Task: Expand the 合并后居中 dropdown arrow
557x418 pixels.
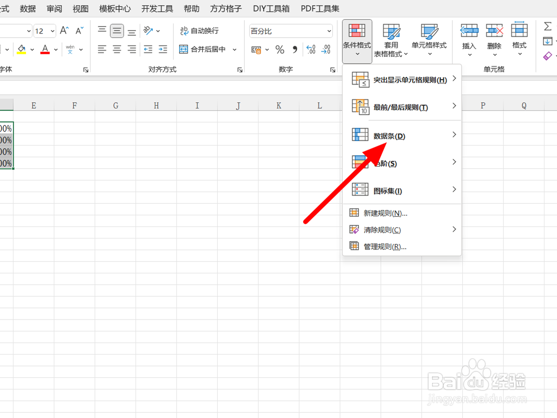Action: [234, 49]
